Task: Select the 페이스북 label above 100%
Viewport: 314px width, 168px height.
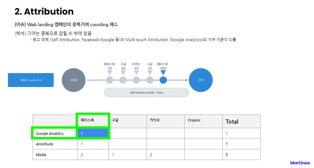Action: [x=162, y=64]
